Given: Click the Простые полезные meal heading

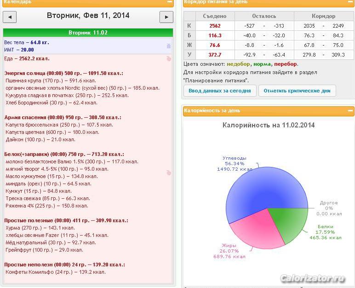Looking at the screenshot, I should [66, 220].
